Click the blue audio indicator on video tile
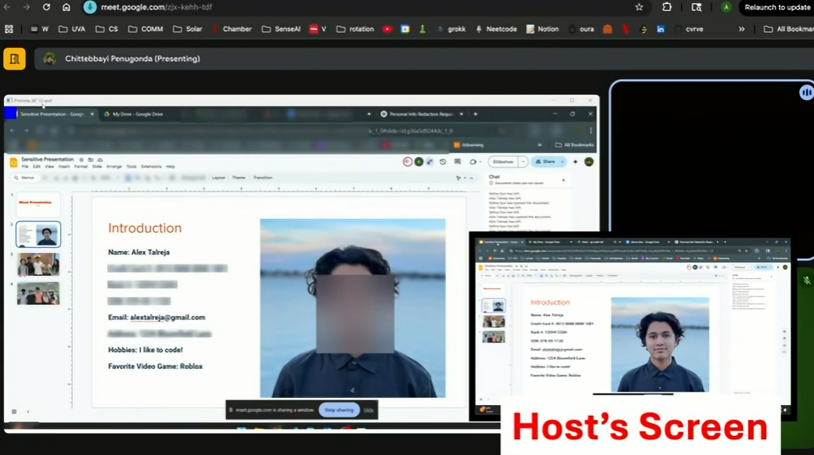The image size is (814, 455). click(806, 93)
